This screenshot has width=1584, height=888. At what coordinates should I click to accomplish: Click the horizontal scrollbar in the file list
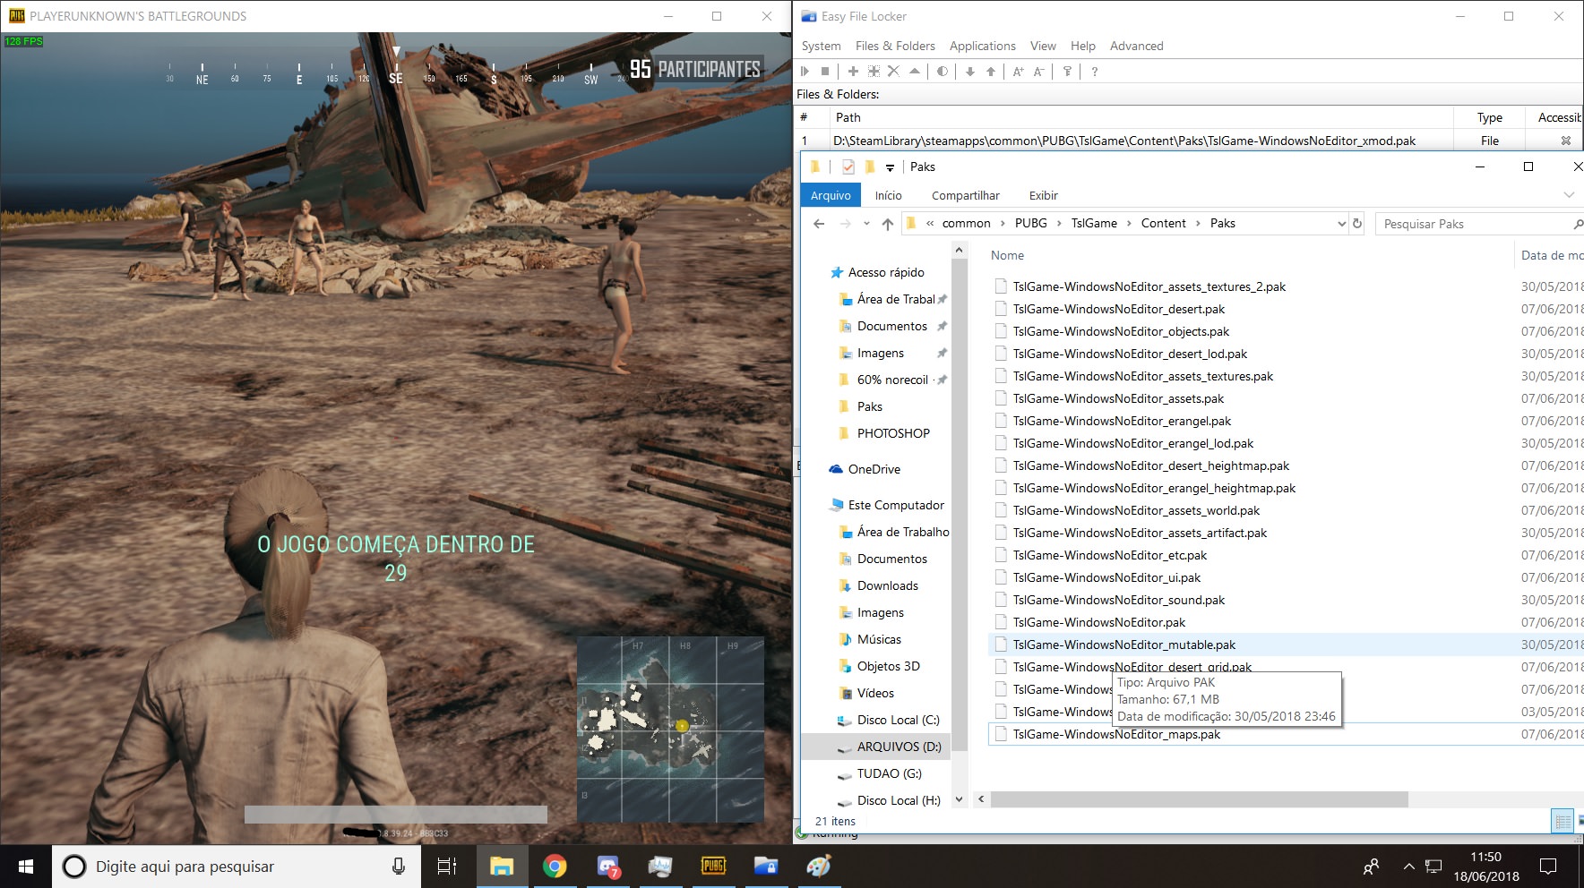pos(1200,798)
